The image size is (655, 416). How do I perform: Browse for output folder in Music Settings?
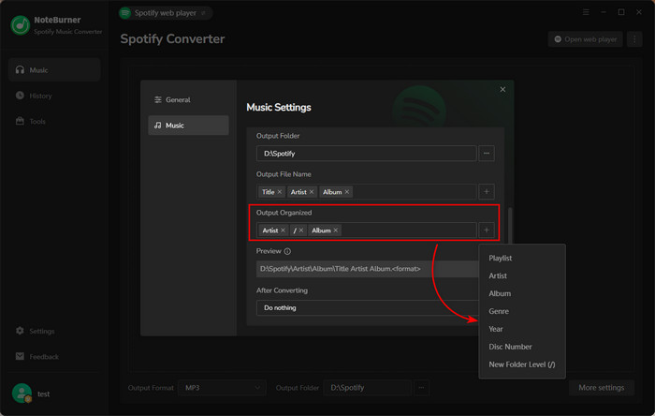coord(487,154)
